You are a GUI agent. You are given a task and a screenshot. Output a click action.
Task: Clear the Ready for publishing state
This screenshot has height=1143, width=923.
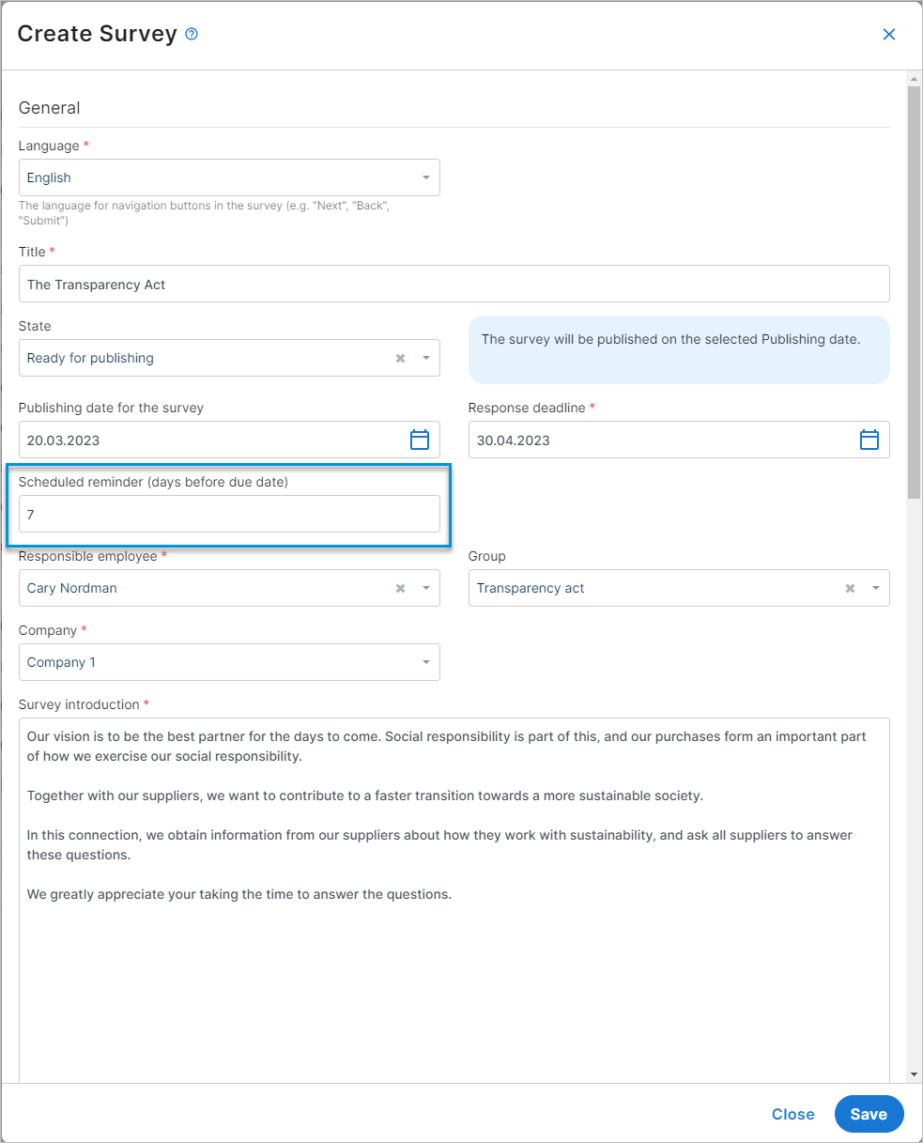tap(400, 358)
